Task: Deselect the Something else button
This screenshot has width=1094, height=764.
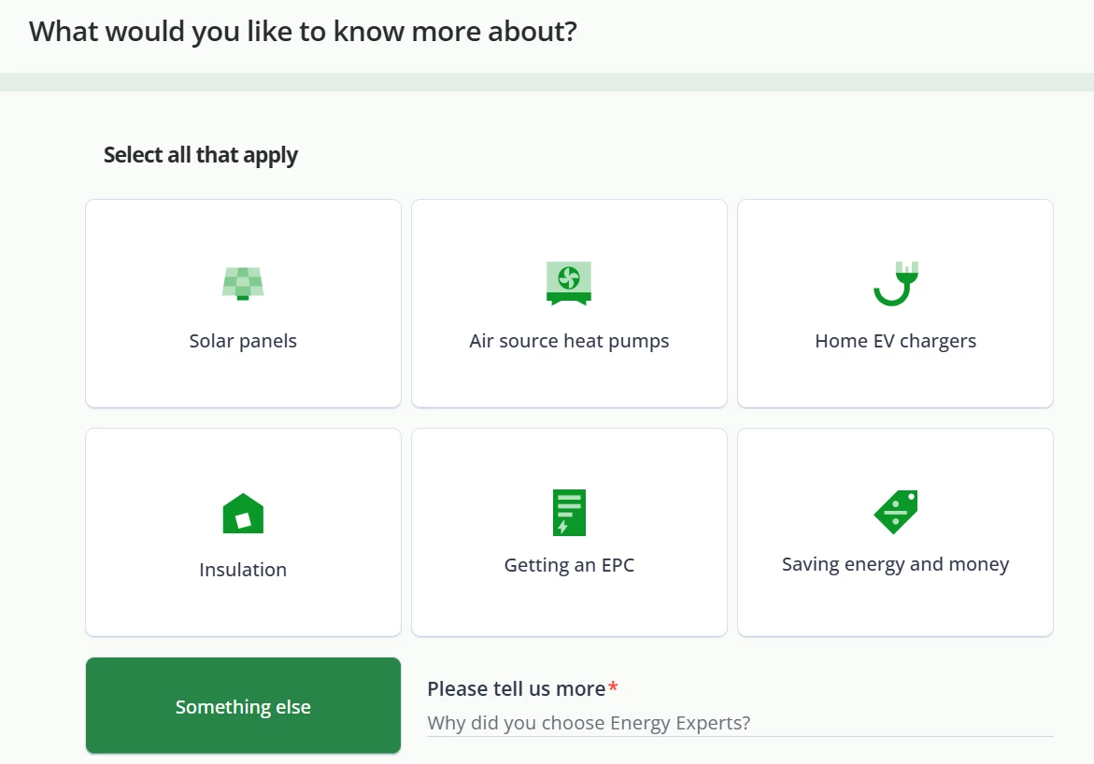Action: (x=243, y=706)
